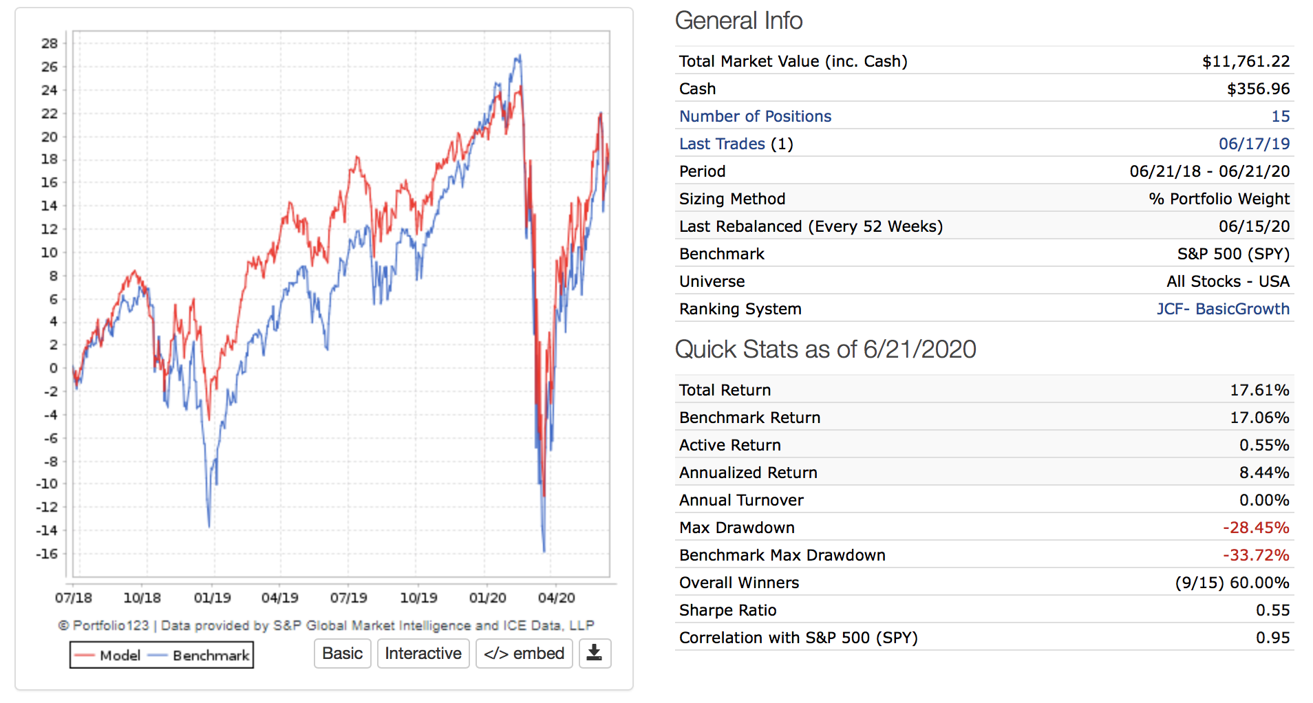This screenshot has width=1313, height=703.
Task: Click the blue Benchmark legend entry
Action: [200, 656]
